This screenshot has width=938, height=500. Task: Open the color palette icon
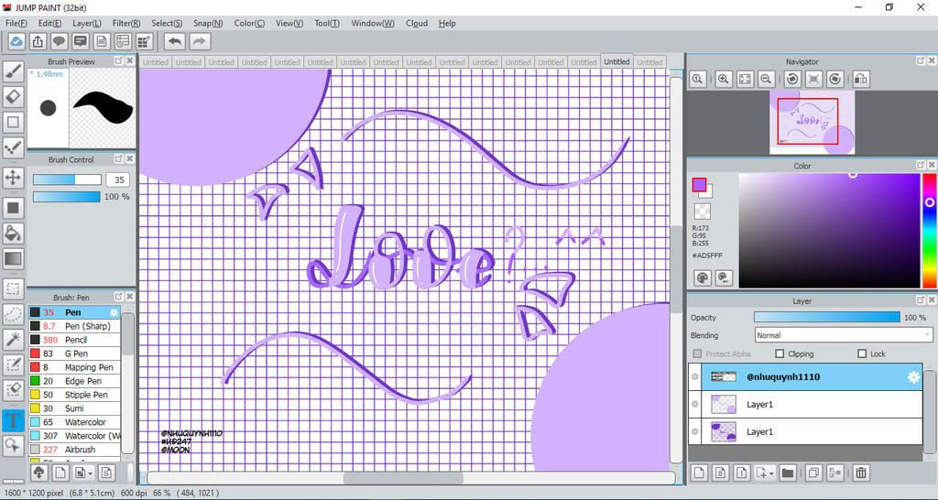pyautogui.click(x=703, y=277)
